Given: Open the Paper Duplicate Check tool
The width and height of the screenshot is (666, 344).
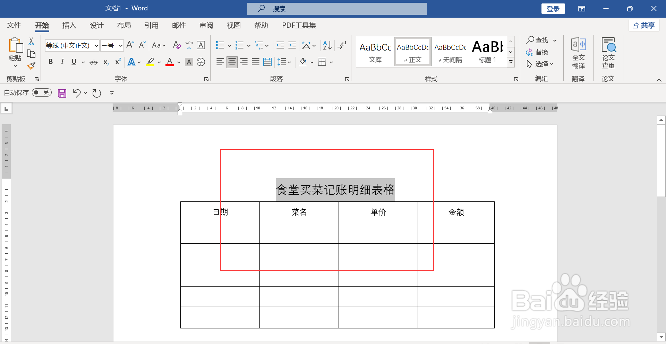Looking at the screenshot, I should coord(608,53).
